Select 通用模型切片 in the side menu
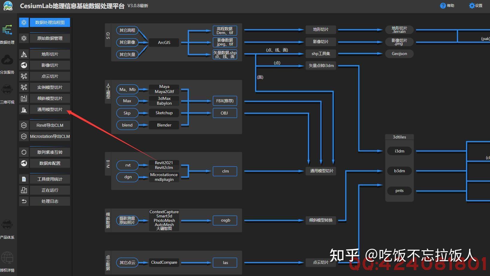The height and width of the screenshot is (276, 490). [x=50, y=109]
